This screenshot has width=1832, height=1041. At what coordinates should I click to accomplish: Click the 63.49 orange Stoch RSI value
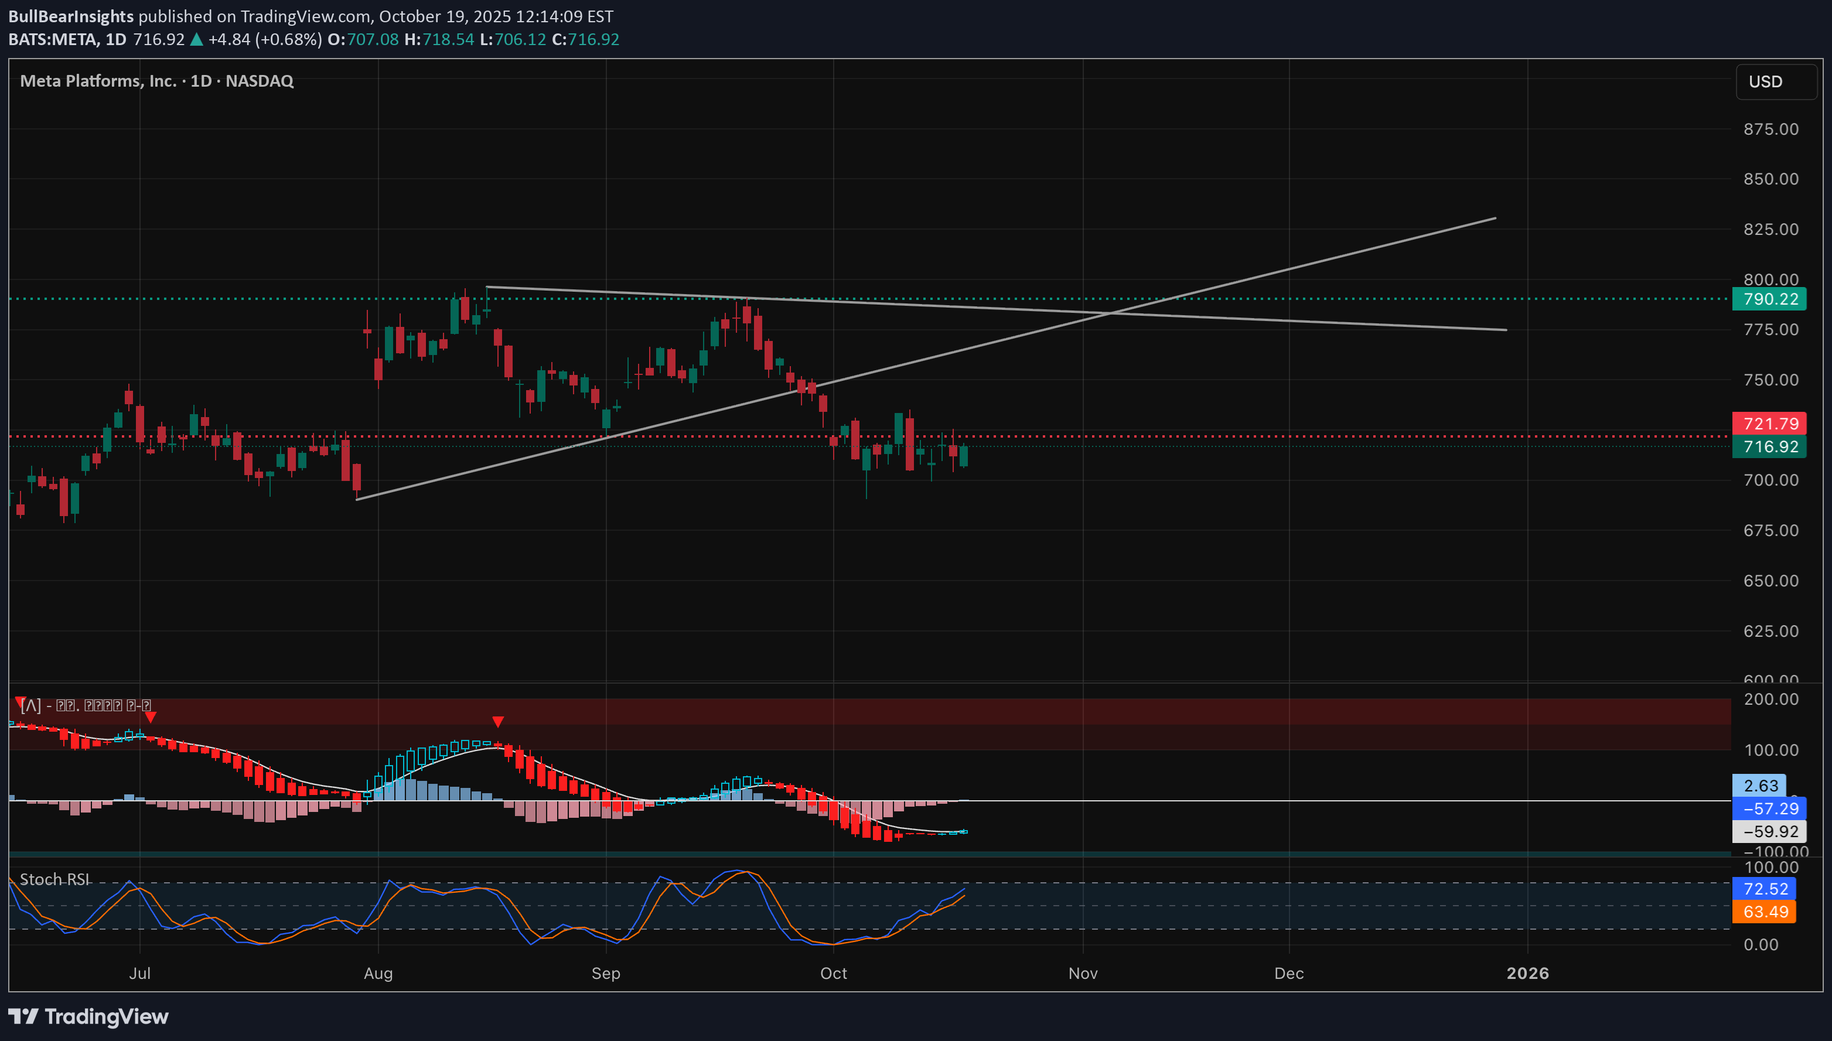[x=1764, y=912]
